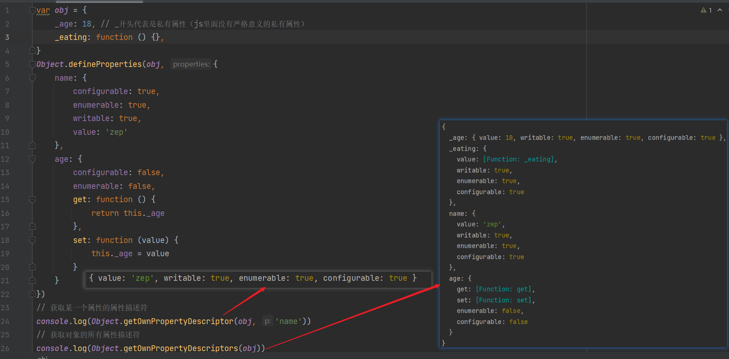Viewport: 729px width, 359px height.
Task: Toggle fold end marker at line 11
Action: tap(33, 146)
